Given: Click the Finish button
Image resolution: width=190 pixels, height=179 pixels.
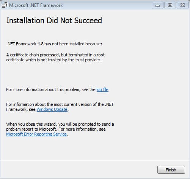Looking at the screenshot, I should click(171, 169).
